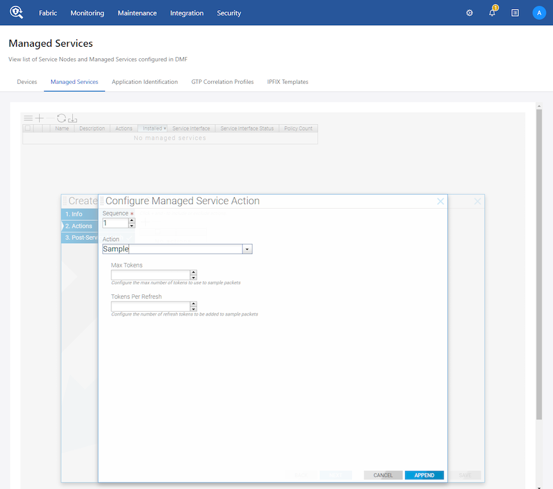Focus the Action combo box field

click(172, 249)
